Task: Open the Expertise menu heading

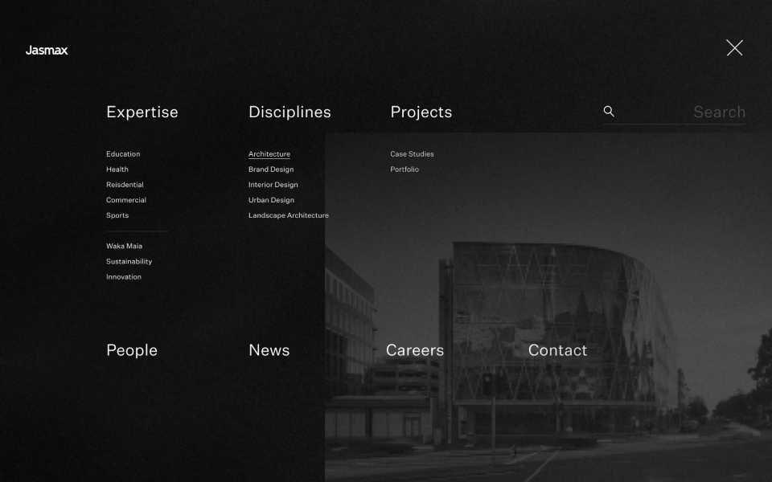Action: (142, 112)
